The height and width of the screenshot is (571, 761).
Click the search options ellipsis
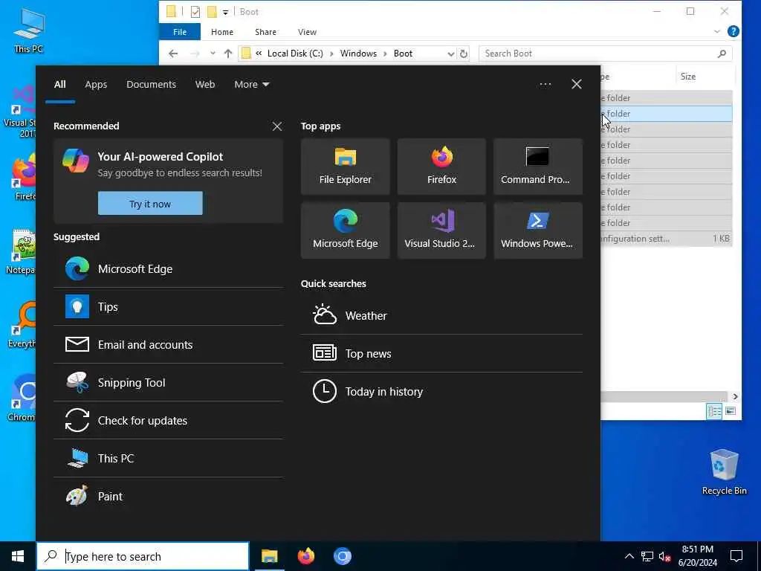[x=545, y=85]
